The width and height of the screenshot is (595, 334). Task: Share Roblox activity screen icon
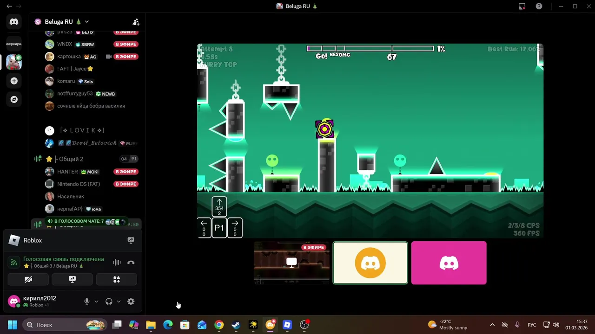(131, 240)
